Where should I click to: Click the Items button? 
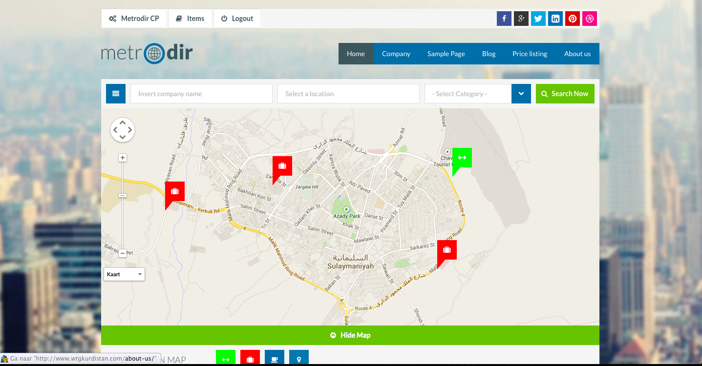(x=190, y=19)
